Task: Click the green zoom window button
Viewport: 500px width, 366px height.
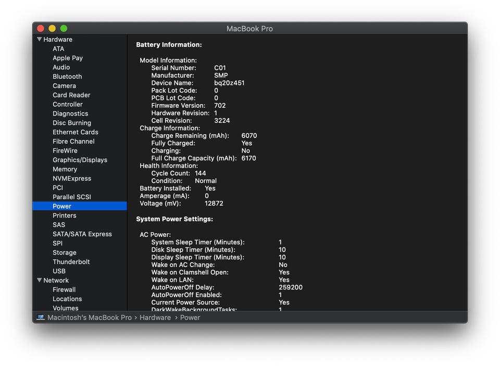Action: click(x=64, y=29)
